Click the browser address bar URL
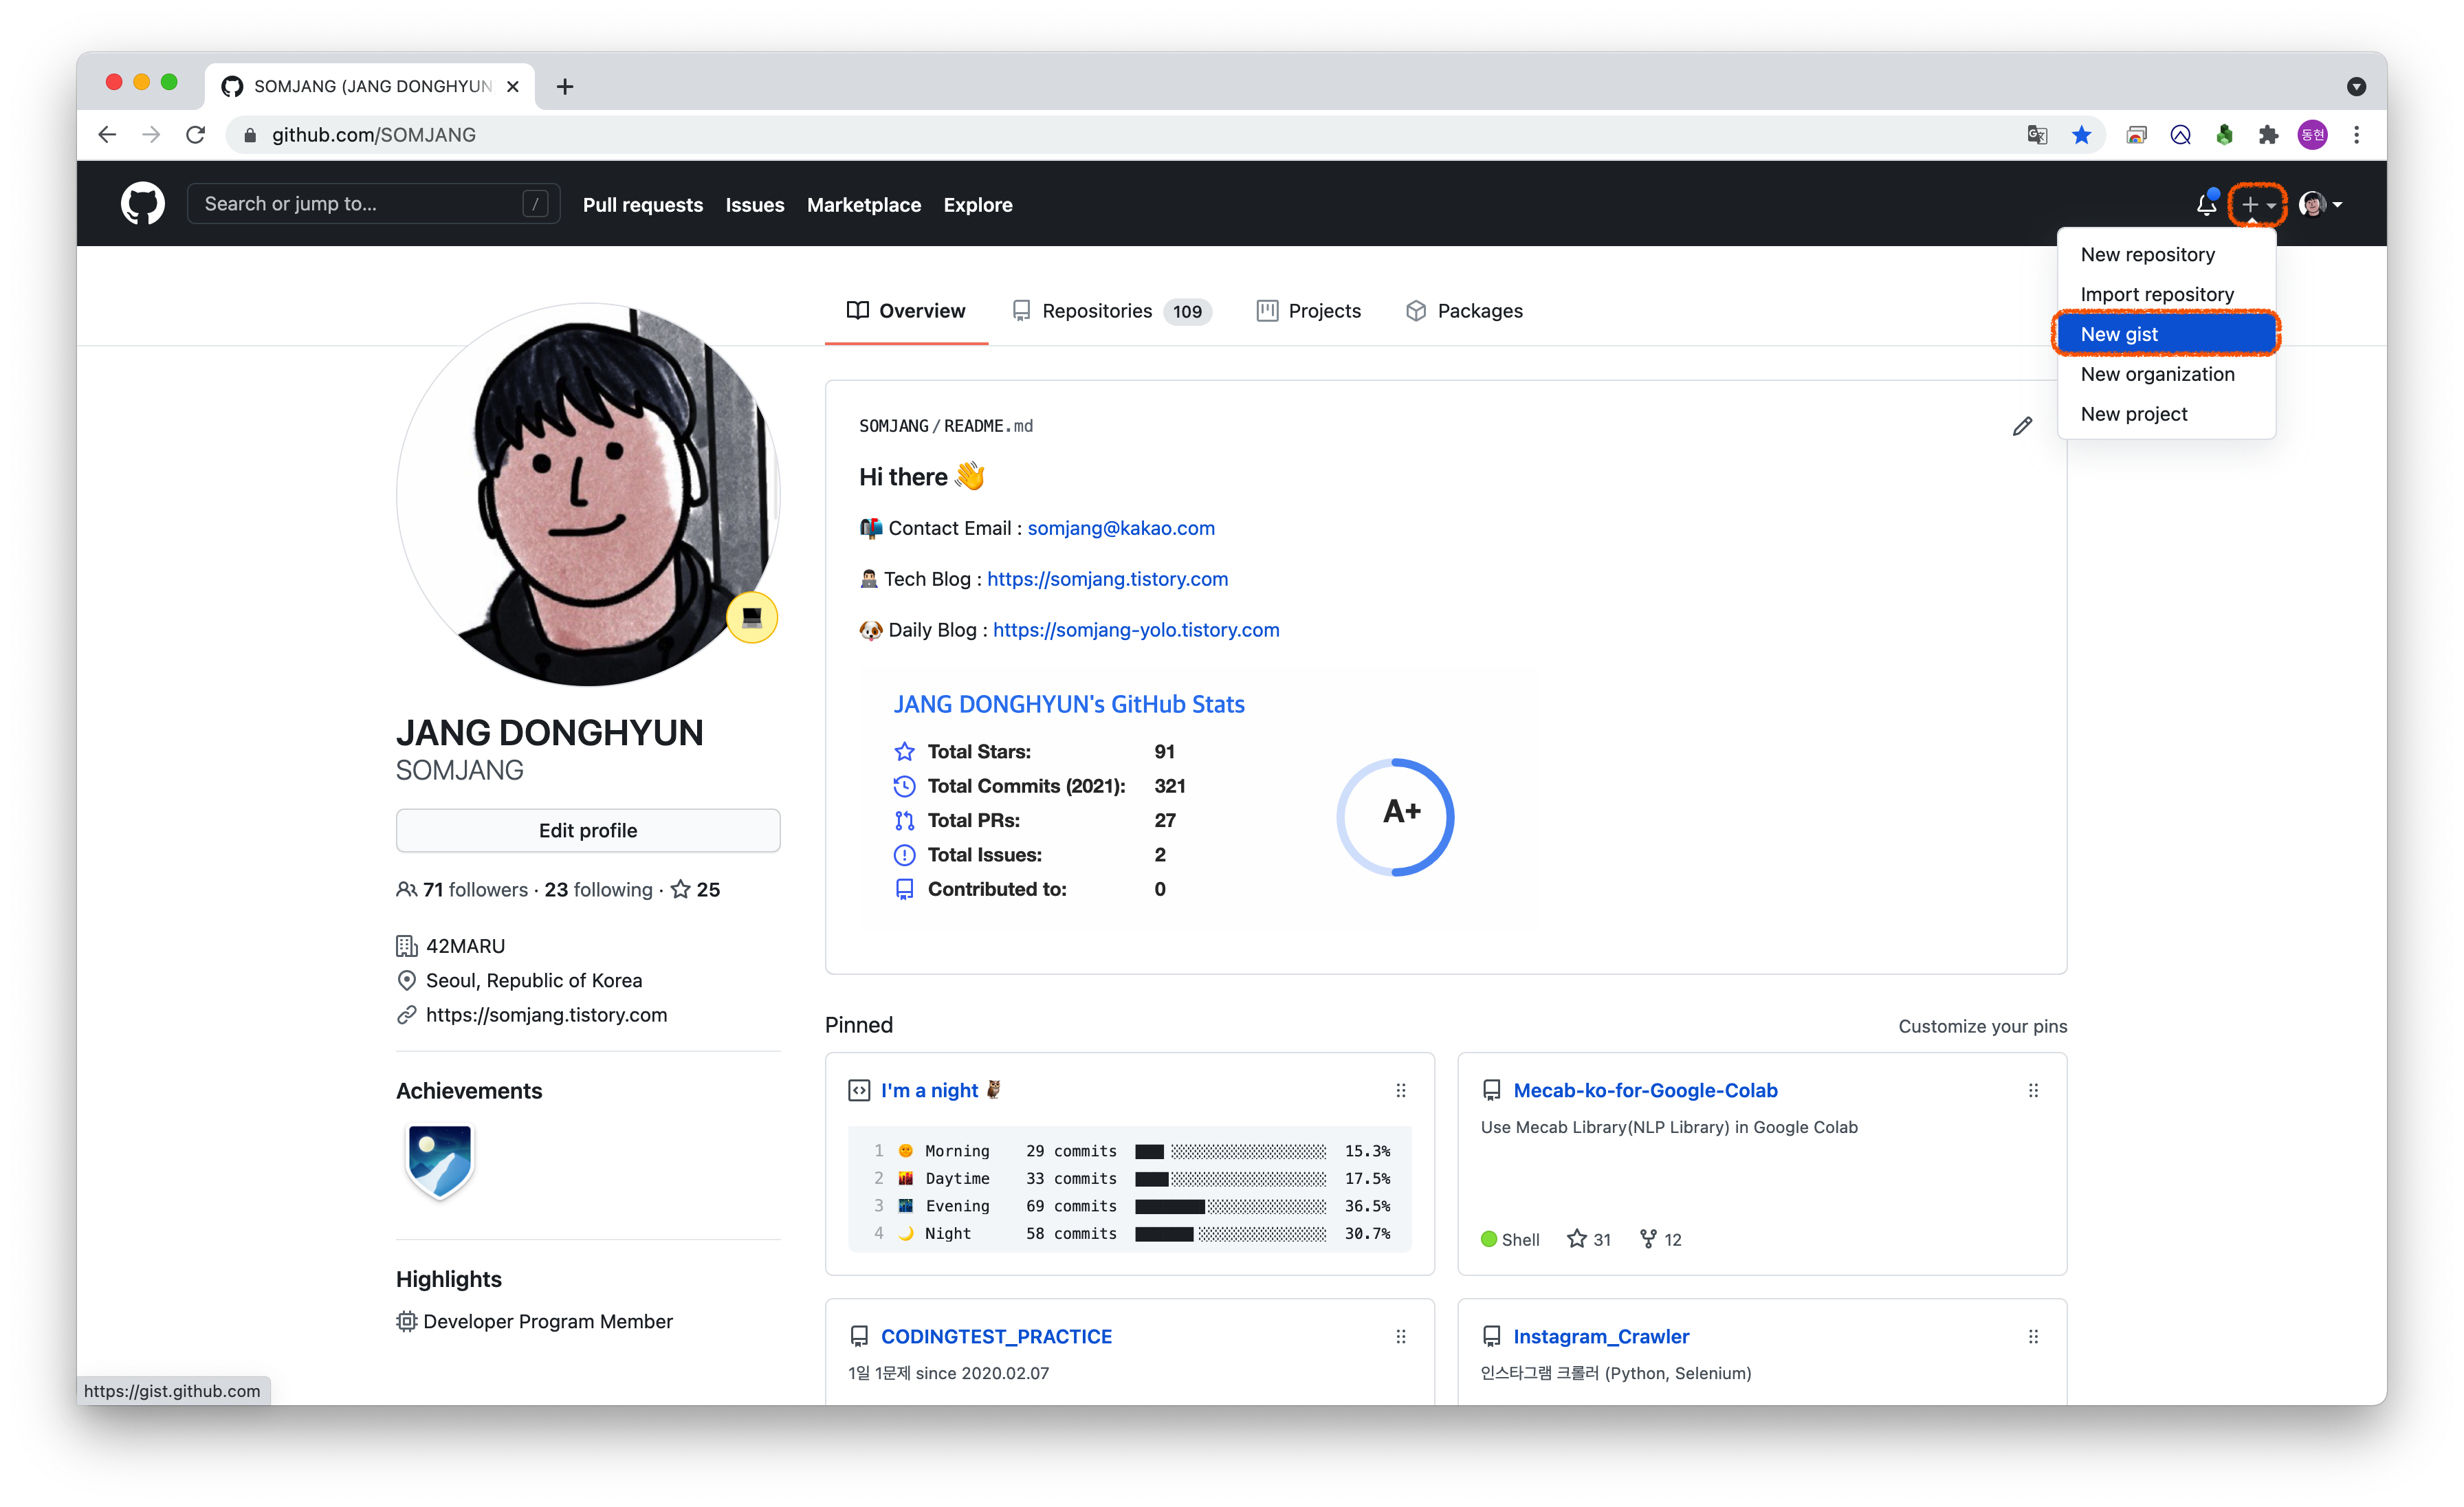Viewport: 2464px width, 1507px height. (374, 135)
